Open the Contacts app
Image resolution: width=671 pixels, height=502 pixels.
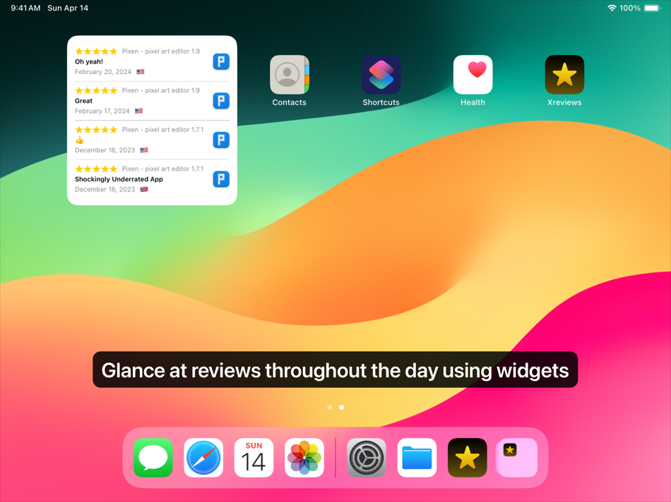290,75
